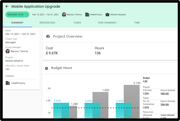Click the gray bar labeled 1.28K
Viewport: 180px width, 121px height.
click(x=73, y=112)
